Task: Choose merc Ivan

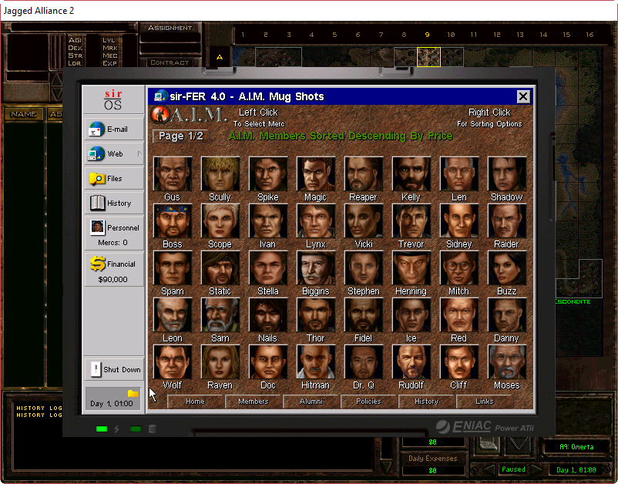Action: coord(268,220)
